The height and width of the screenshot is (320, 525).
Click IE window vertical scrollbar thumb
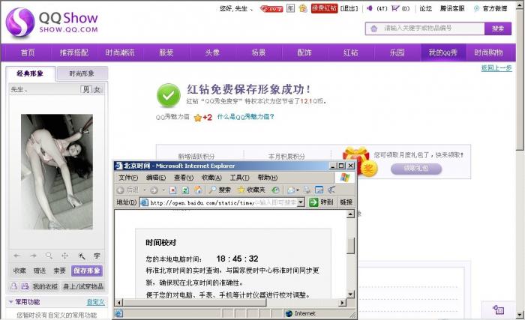pos(350,246)
